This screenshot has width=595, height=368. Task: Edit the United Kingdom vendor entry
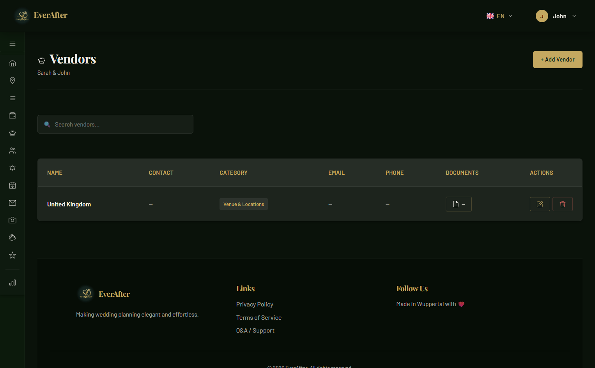(540, 204)
